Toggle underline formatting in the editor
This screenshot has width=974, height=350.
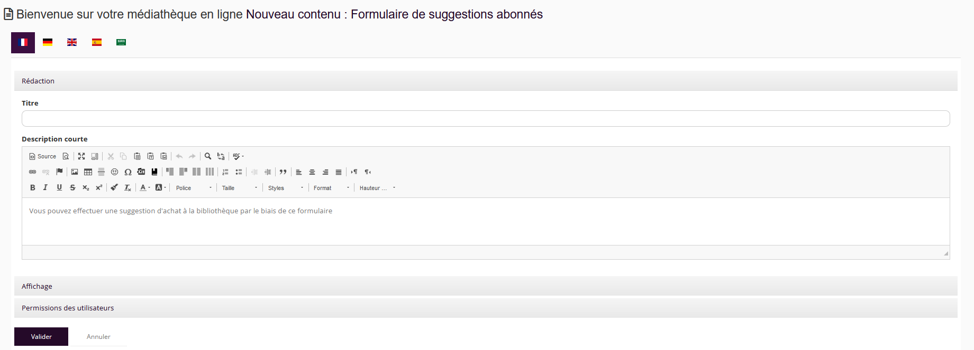(x=59, y=187)
